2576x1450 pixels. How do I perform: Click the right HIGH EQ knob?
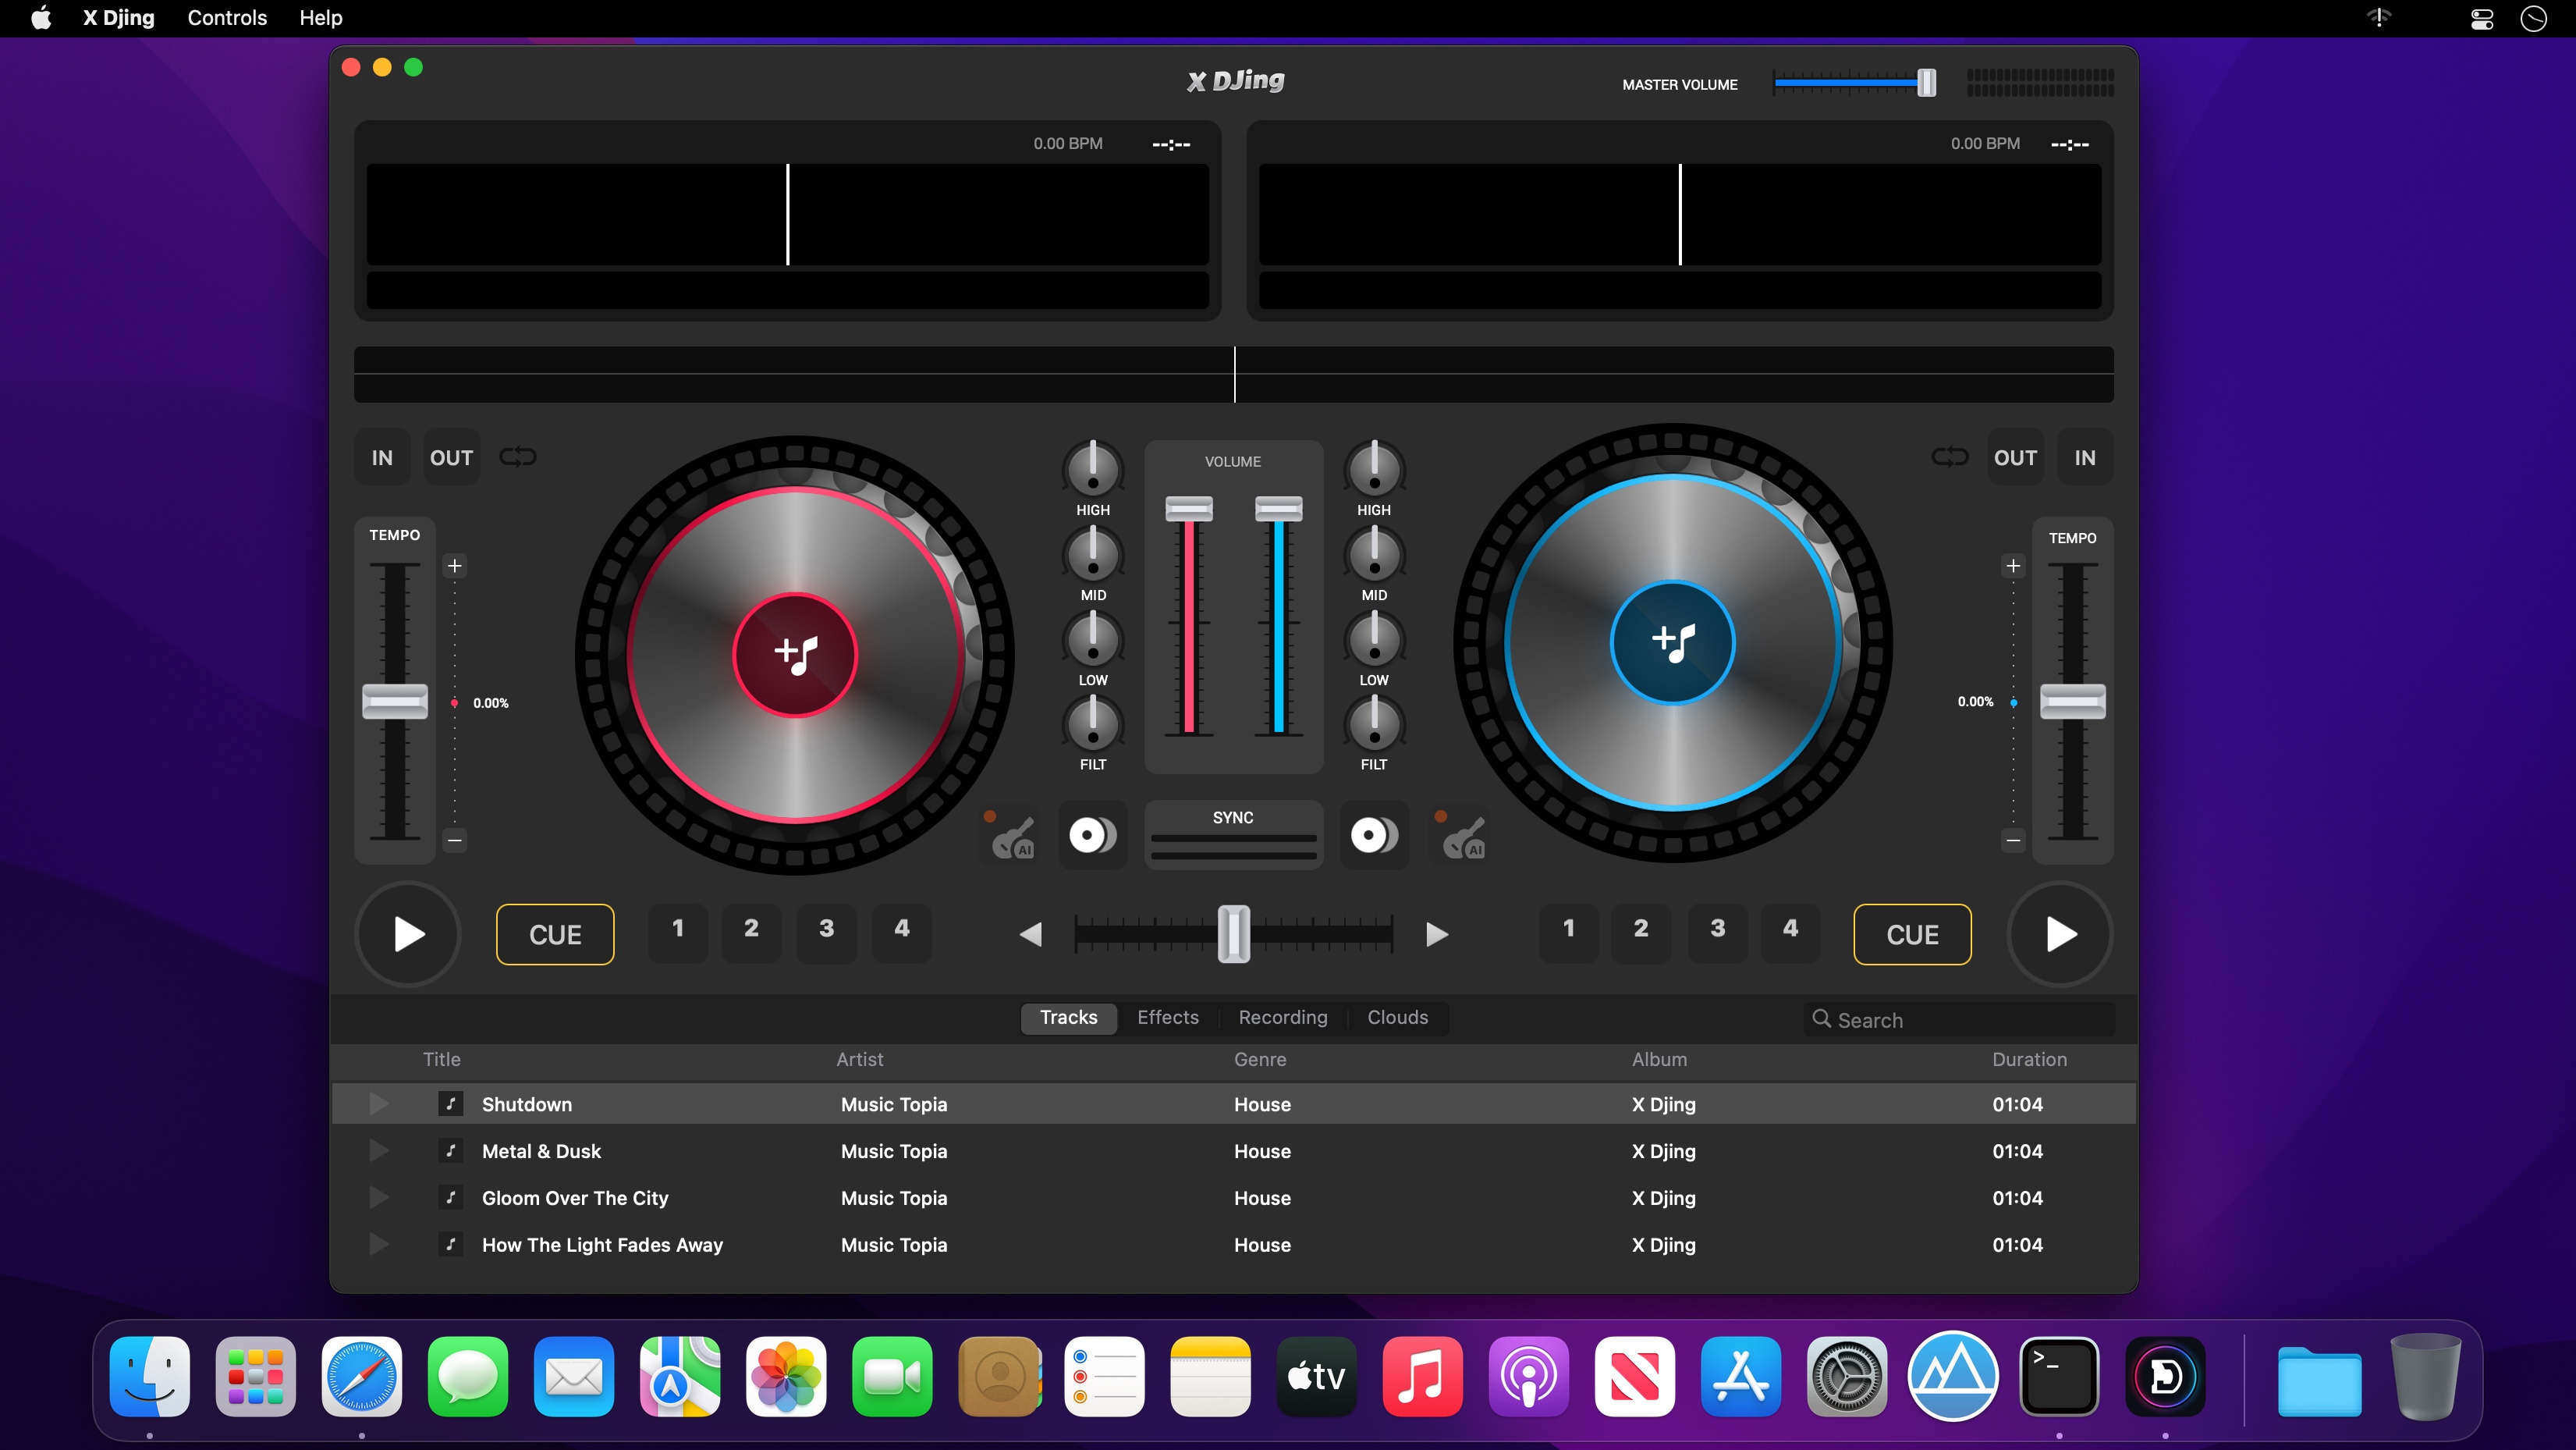1374,469
